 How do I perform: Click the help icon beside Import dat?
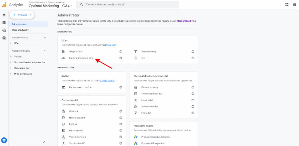click(193, 100)
